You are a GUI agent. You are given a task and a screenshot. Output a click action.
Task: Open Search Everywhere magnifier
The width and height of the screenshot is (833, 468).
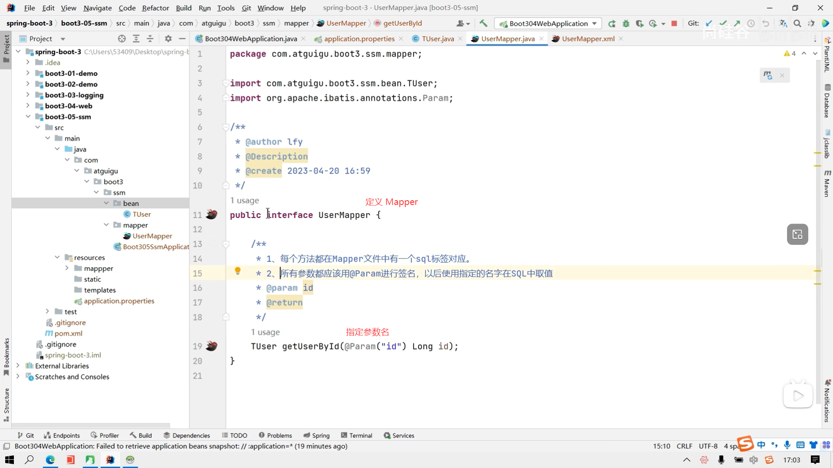[797, 23]
